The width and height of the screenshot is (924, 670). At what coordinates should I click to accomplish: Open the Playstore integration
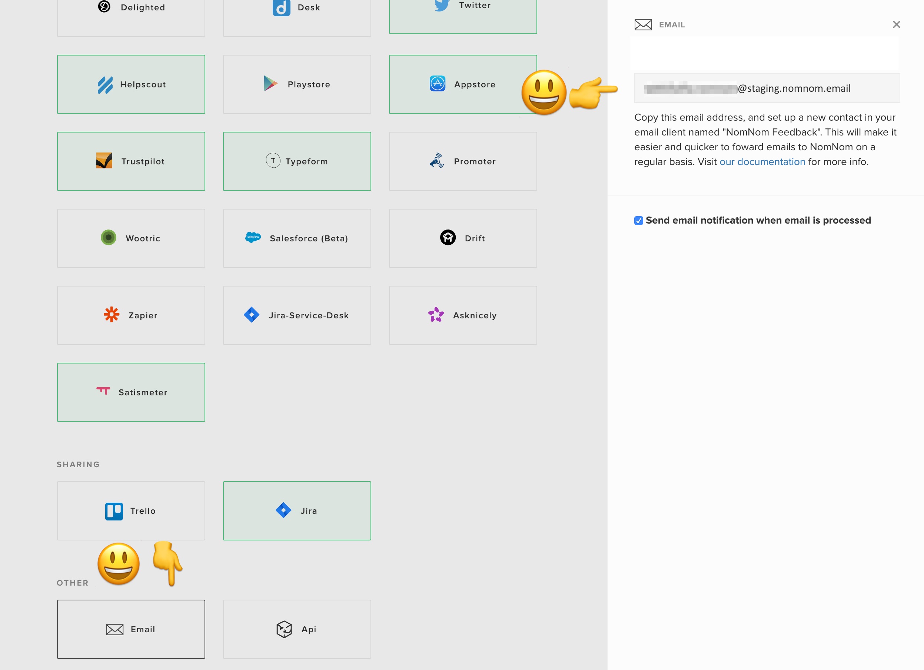(x=297, y=84)
